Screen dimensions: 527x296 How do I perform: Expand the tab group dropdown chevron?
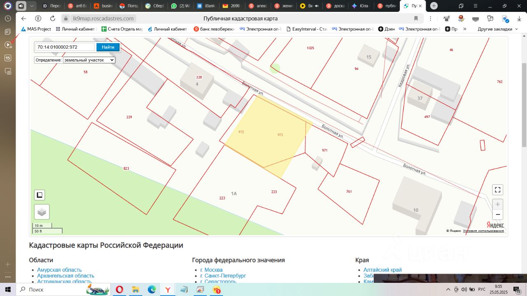point(32,6)
